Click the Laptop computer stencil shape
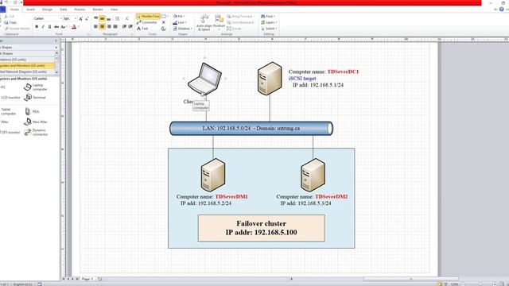 click(36, 87)
